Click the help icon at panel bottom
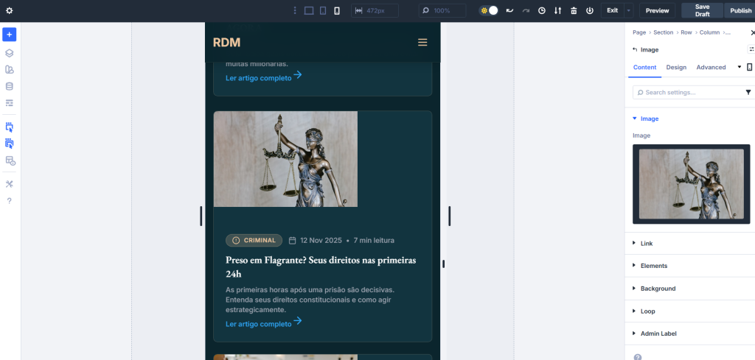755x360 pixels. [x=638, y=356]
